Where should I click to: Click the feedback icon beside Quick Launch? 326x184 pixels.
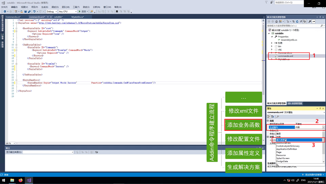tap(272, 2)
